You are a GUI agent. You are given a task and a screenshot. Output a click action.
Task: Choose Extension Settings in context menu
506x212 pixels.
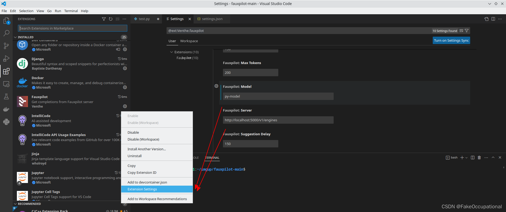[x=157, y=189]
